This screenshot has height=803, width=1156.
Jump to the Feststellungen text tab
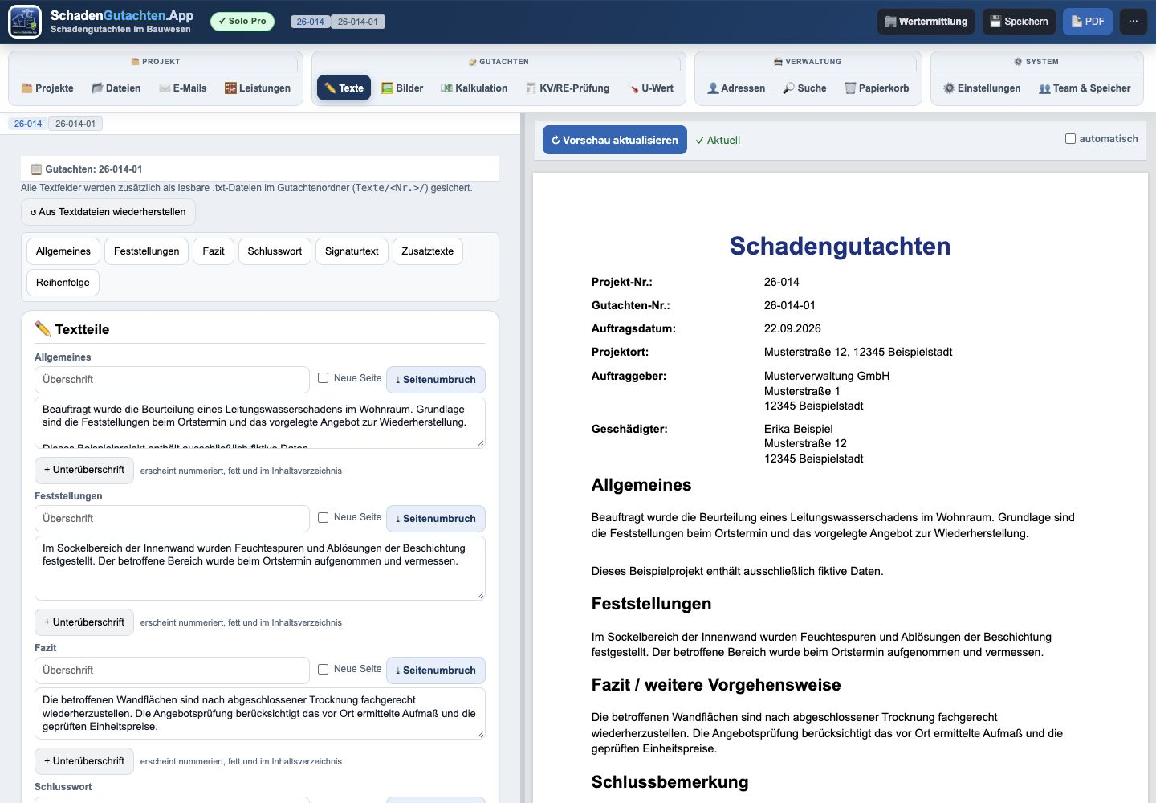(147, 251)
